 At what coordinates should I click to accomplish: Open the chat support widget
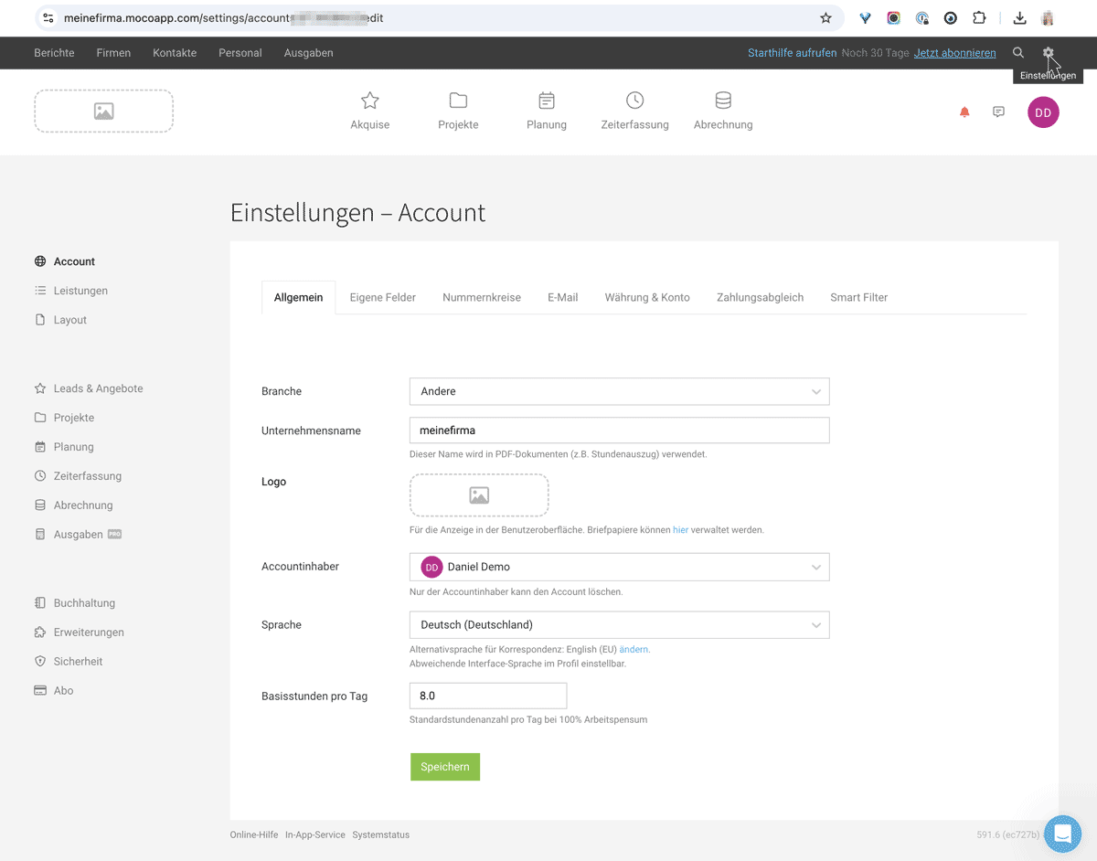[x=1062, y=833]
